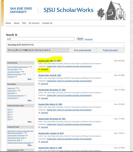This screenshot has width=133, height=152.
Task: Filter by State College Times, 1933 publication
Action: pyautogui.click(x=16, y=138)
